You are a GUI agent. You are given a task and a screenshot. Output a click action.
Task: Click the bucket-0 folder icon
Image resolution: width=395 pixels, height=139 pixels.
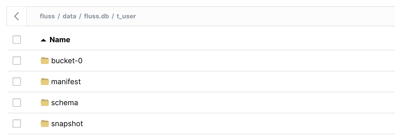(x=45, y=61)
